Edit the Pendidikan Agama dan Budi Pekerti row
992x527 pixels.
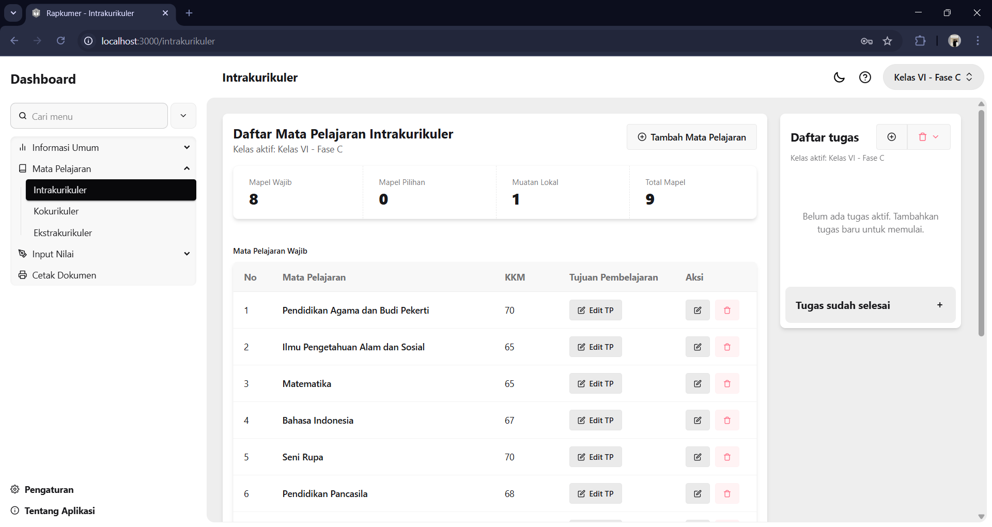tap(697, 311)
